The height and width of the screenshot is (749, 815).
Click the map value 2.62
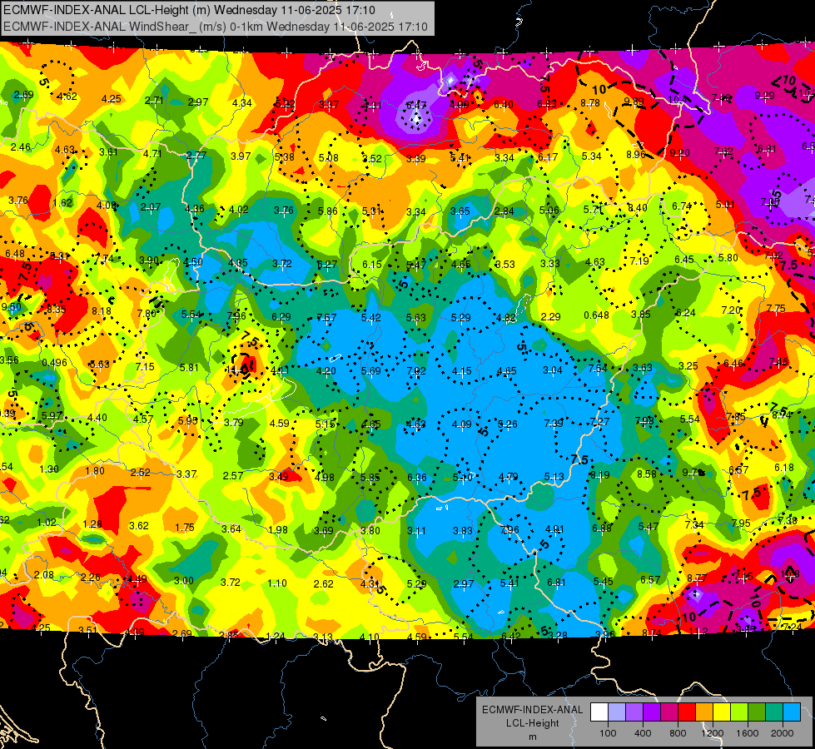323,583
